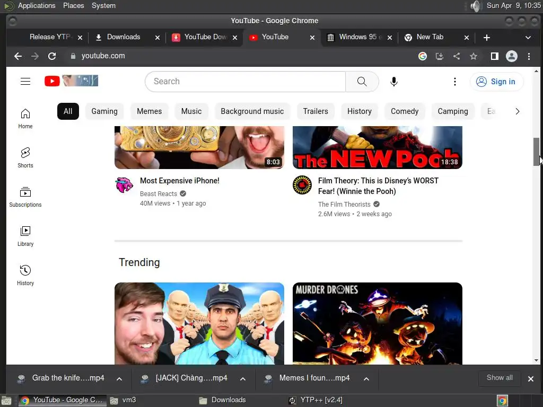Viewport: 543px width, 407px height.
Task: Select the Comedy filter chip
Action: 405,111
